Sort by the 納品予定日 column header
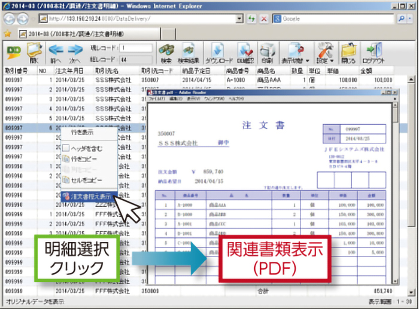The width and height of the screenshot is (419, 309). pyautogui.click(x=196, y=71)
